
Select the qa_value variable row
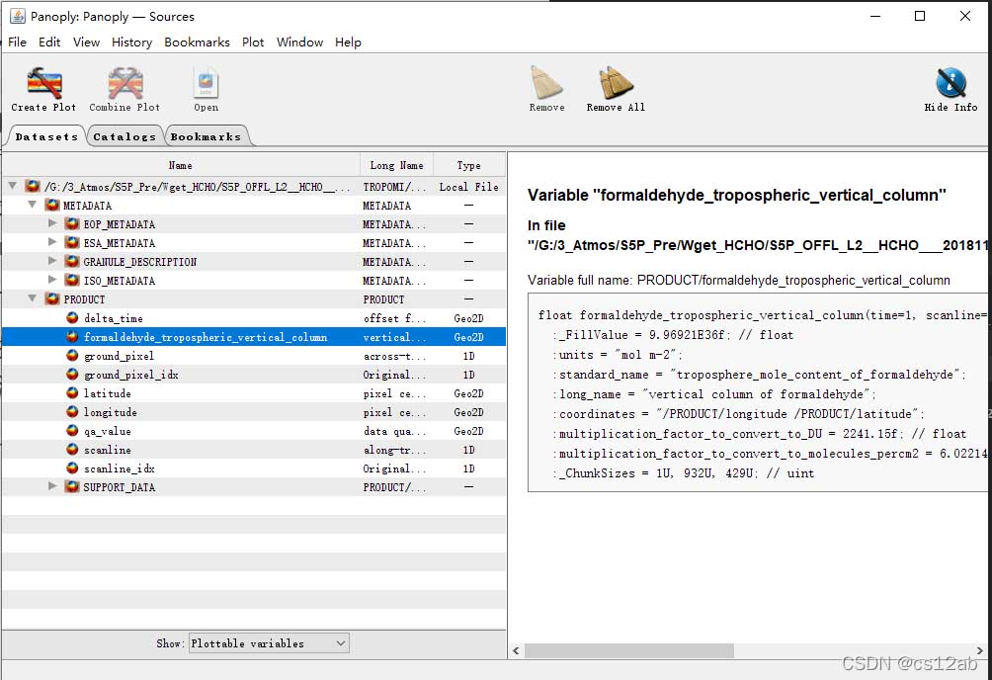click(x=254, y=431)
